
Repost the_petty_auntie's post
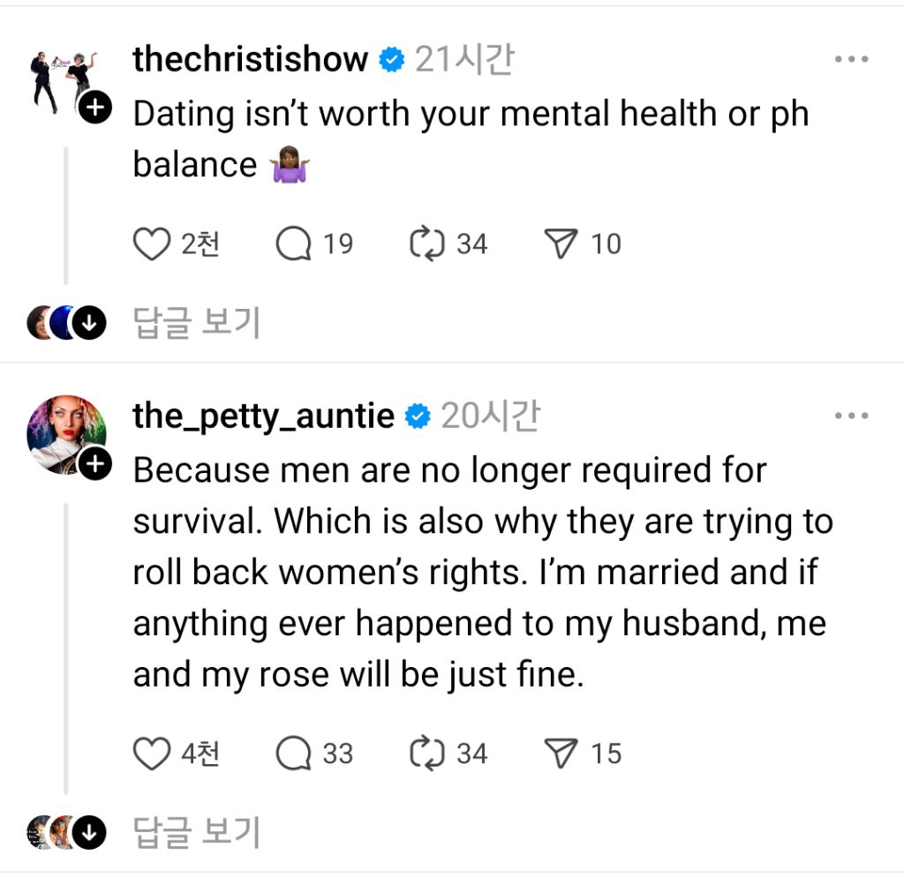pyautogui.click(x=428, y=754)
